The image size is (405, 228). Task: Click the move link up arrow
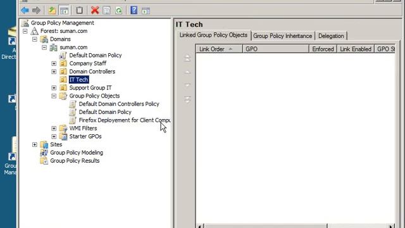tap(187, 72)
